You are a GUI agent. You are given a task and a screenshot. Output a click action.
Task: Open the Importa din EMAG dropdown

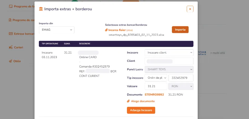[x=56, y=30]
